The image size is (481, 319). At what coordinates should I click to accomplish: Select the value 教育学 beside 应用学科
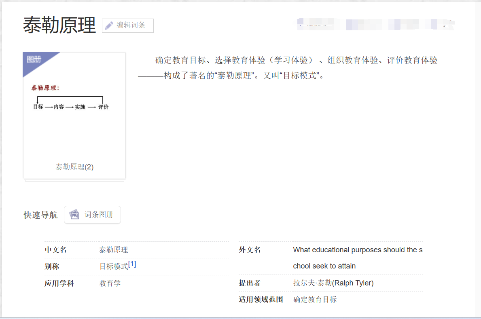tap(110, 283)
